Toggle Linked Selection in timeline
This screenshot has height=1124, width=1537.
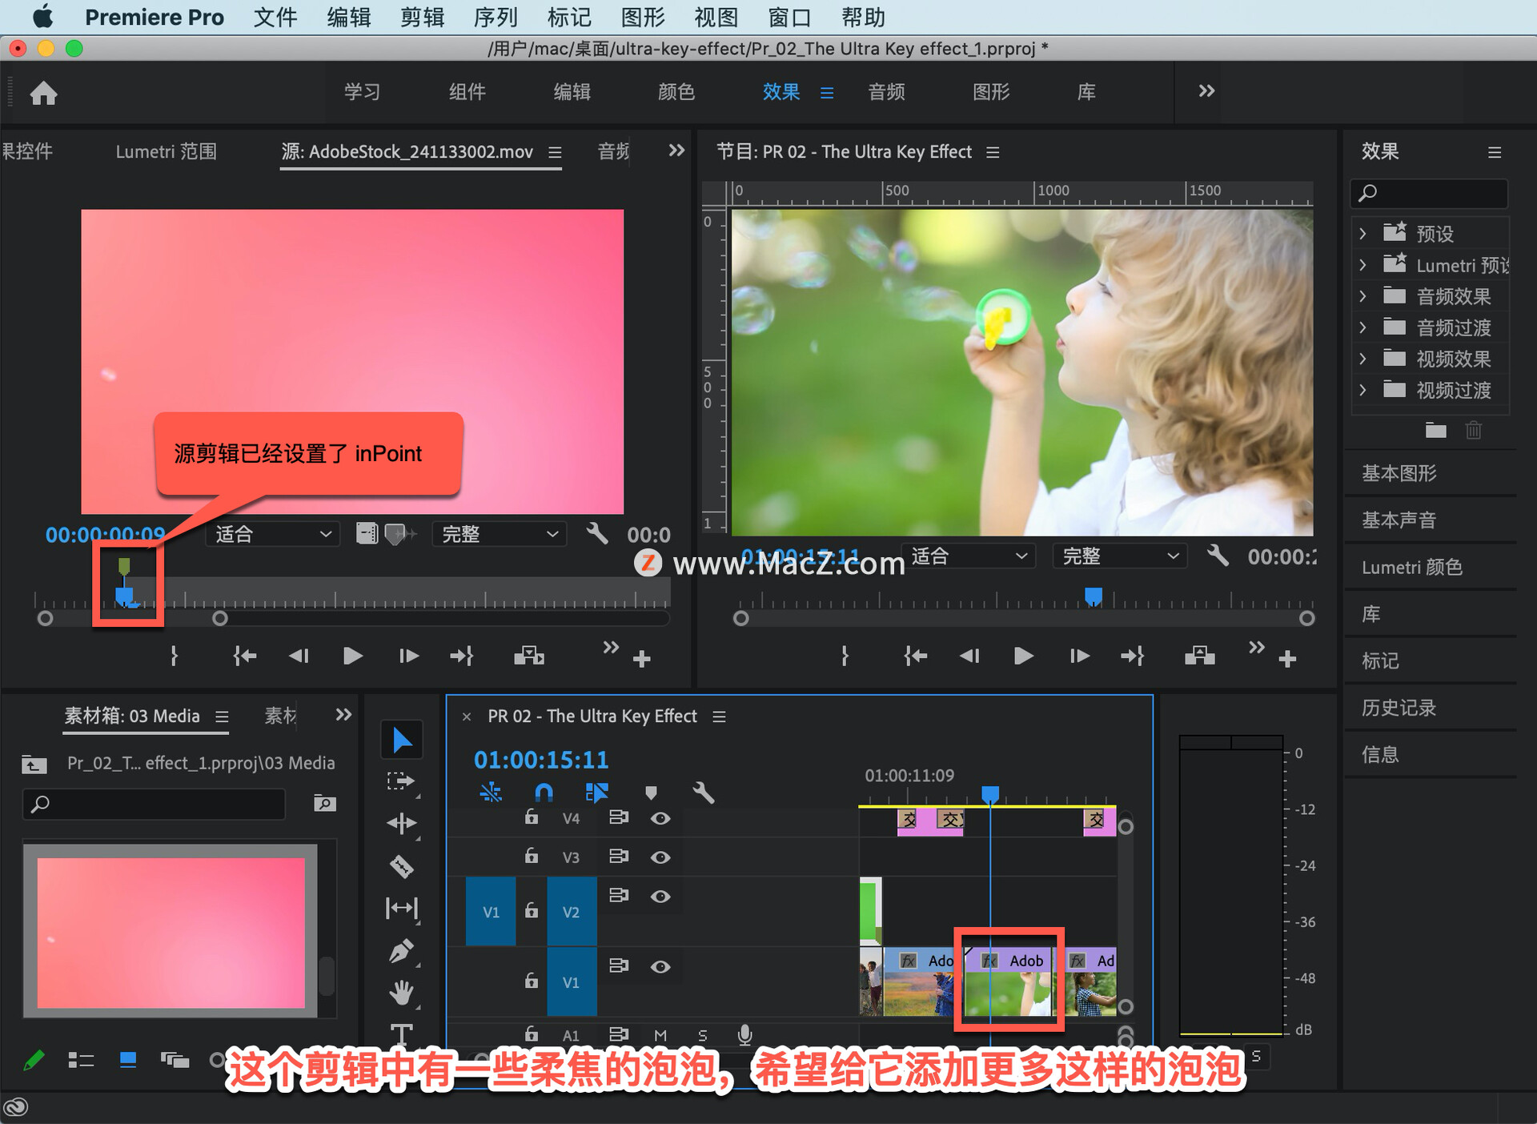597,793
